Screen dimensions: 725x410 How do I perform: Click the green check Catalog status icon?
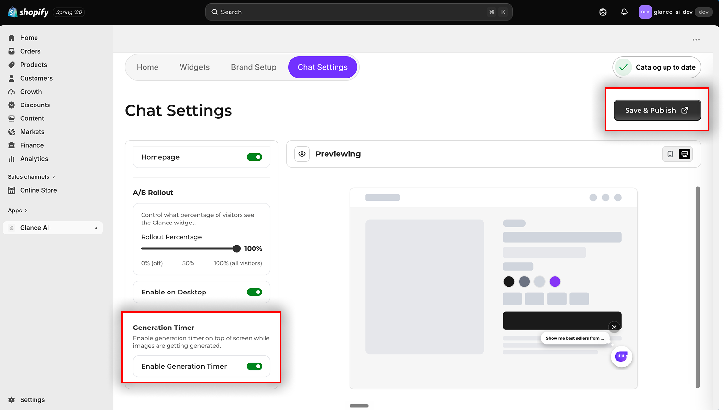tap(623, 67)
